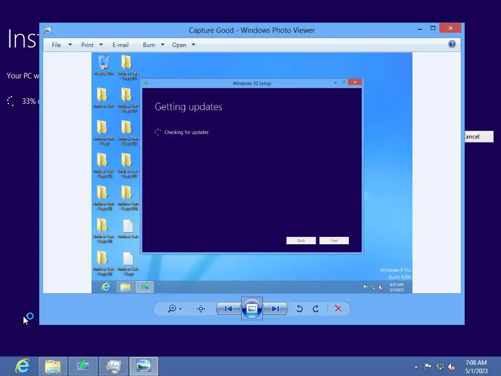Image resolution: width=501 pixels, height=376 pixels.
Task: Click the muted volume tray icon
Action: coord(452,367)
